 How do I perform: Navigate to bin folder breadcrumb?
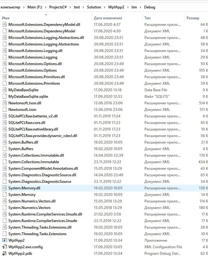click(x=134, y=7)
